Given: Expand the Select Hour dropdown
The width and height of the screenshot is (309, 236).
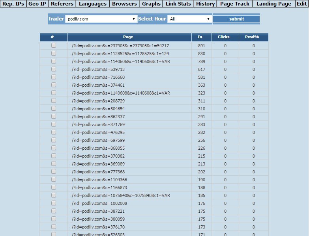Looking at the screenshot, I should click(189, 19).
